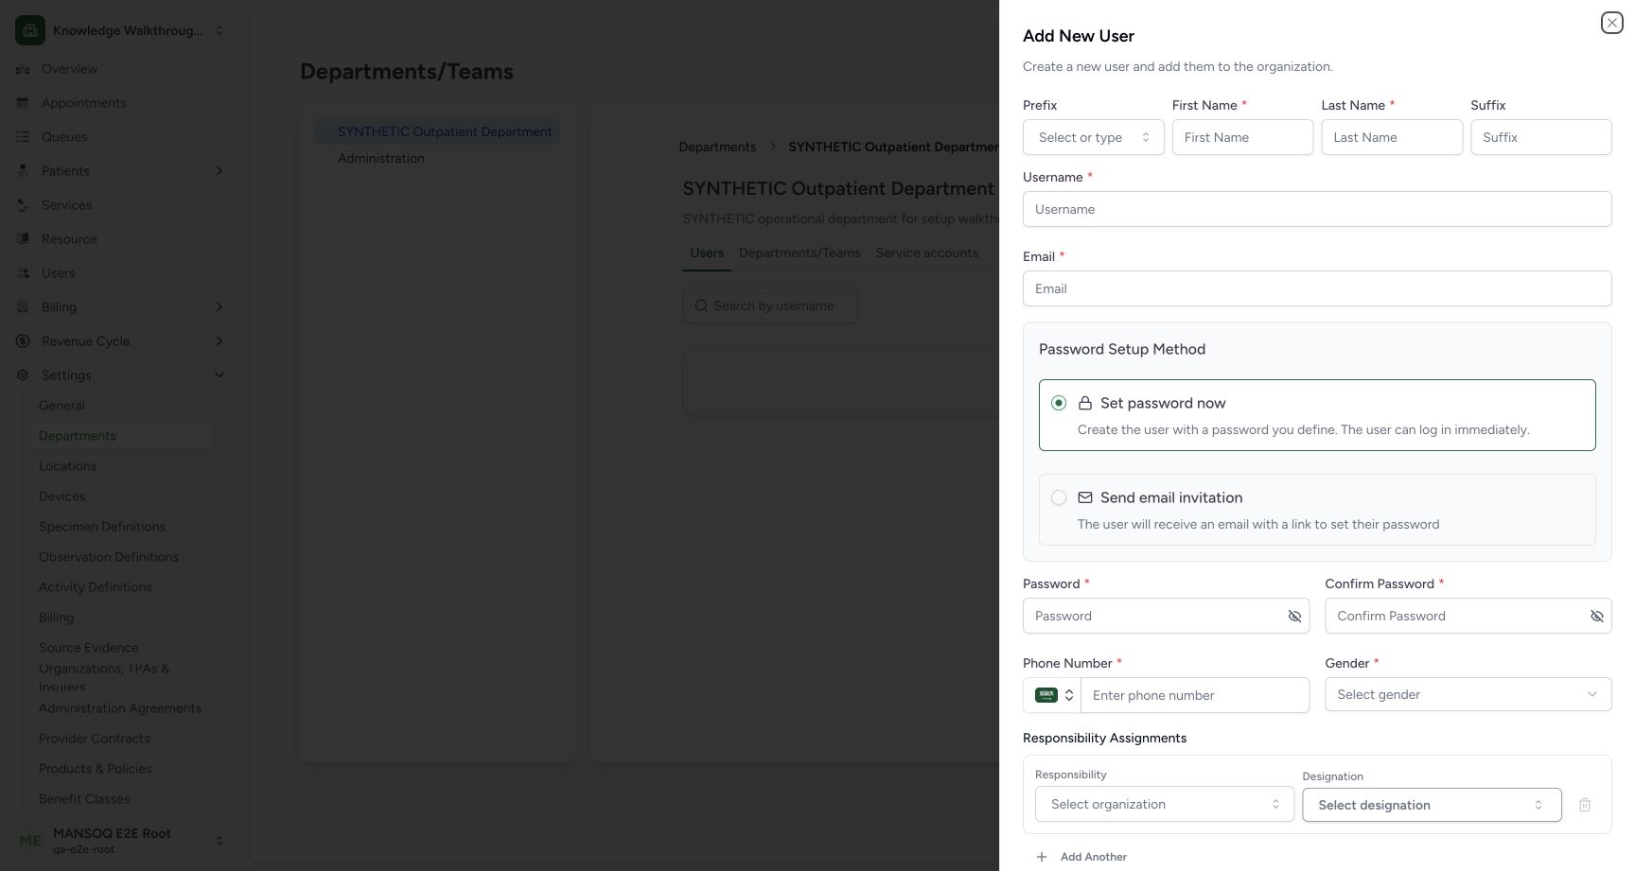Close the Add New User panel
This screenshot has width=1635, height=871.
click(x=1612, y=23)
